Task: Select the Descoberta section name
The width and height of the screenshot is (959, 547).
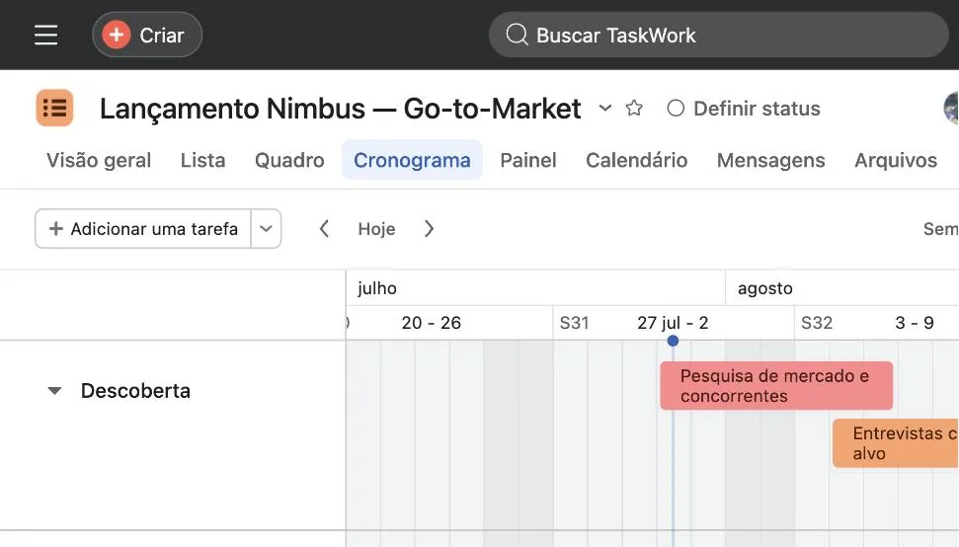Action: (x=135, y=391)
